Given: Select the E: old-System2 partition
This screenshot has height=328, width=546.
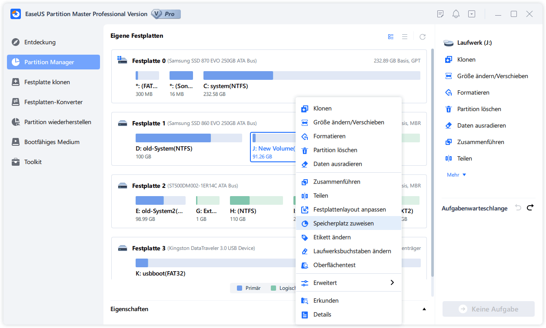Looking at the screenshot, I should pos(160,210).
